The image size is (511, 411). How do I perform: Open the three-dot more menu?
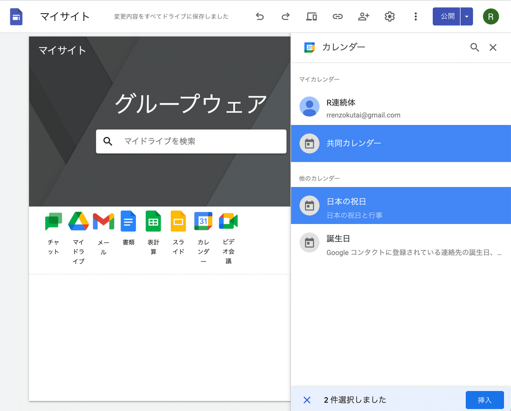click(x=416, y=17)
